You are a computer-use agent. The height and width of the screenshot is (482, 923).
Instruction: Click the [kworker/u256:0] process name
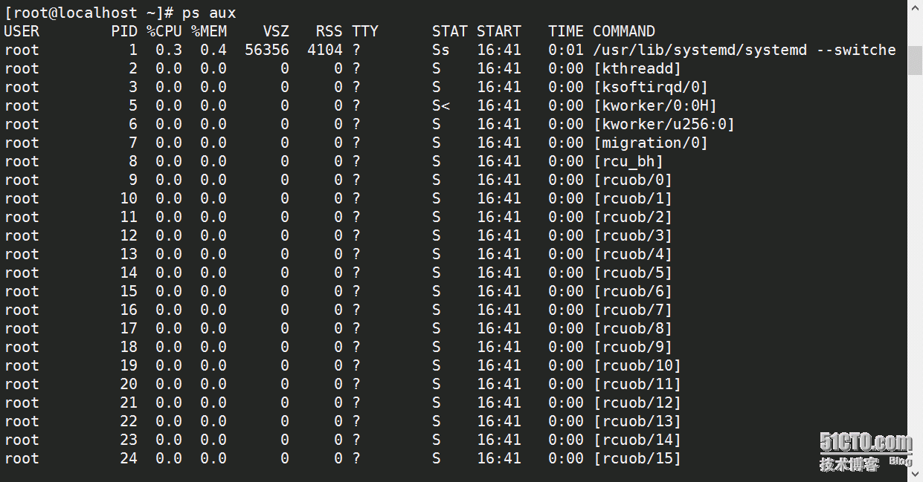[x=664, y=124]
